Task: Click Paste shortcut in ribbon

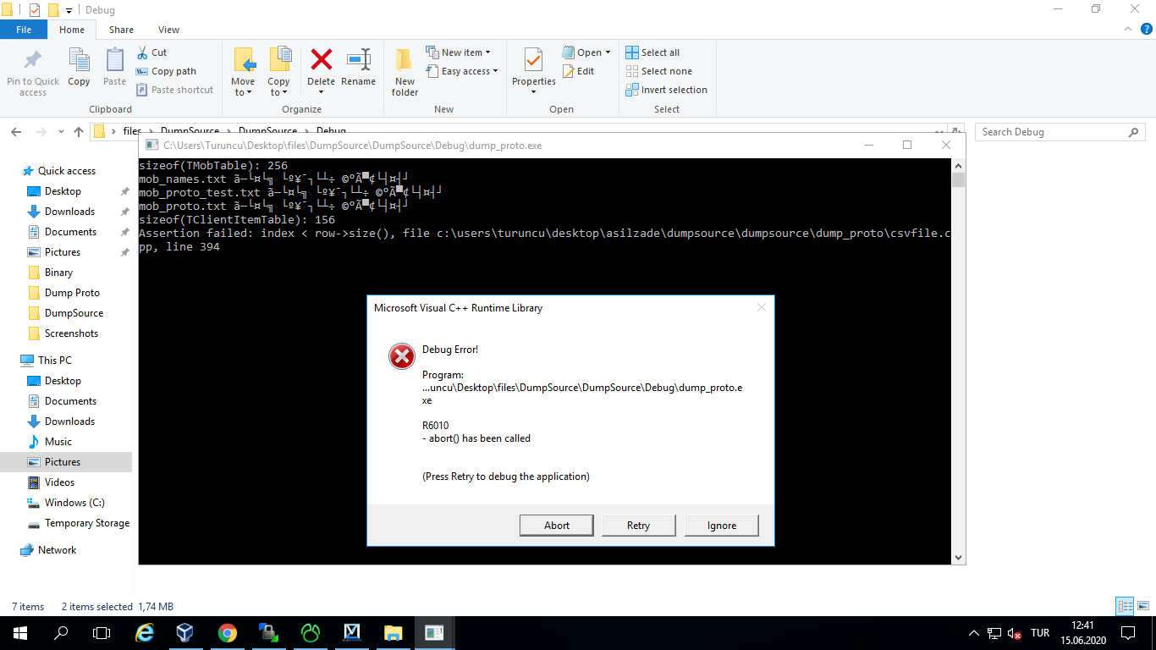Action: [174, 90]
